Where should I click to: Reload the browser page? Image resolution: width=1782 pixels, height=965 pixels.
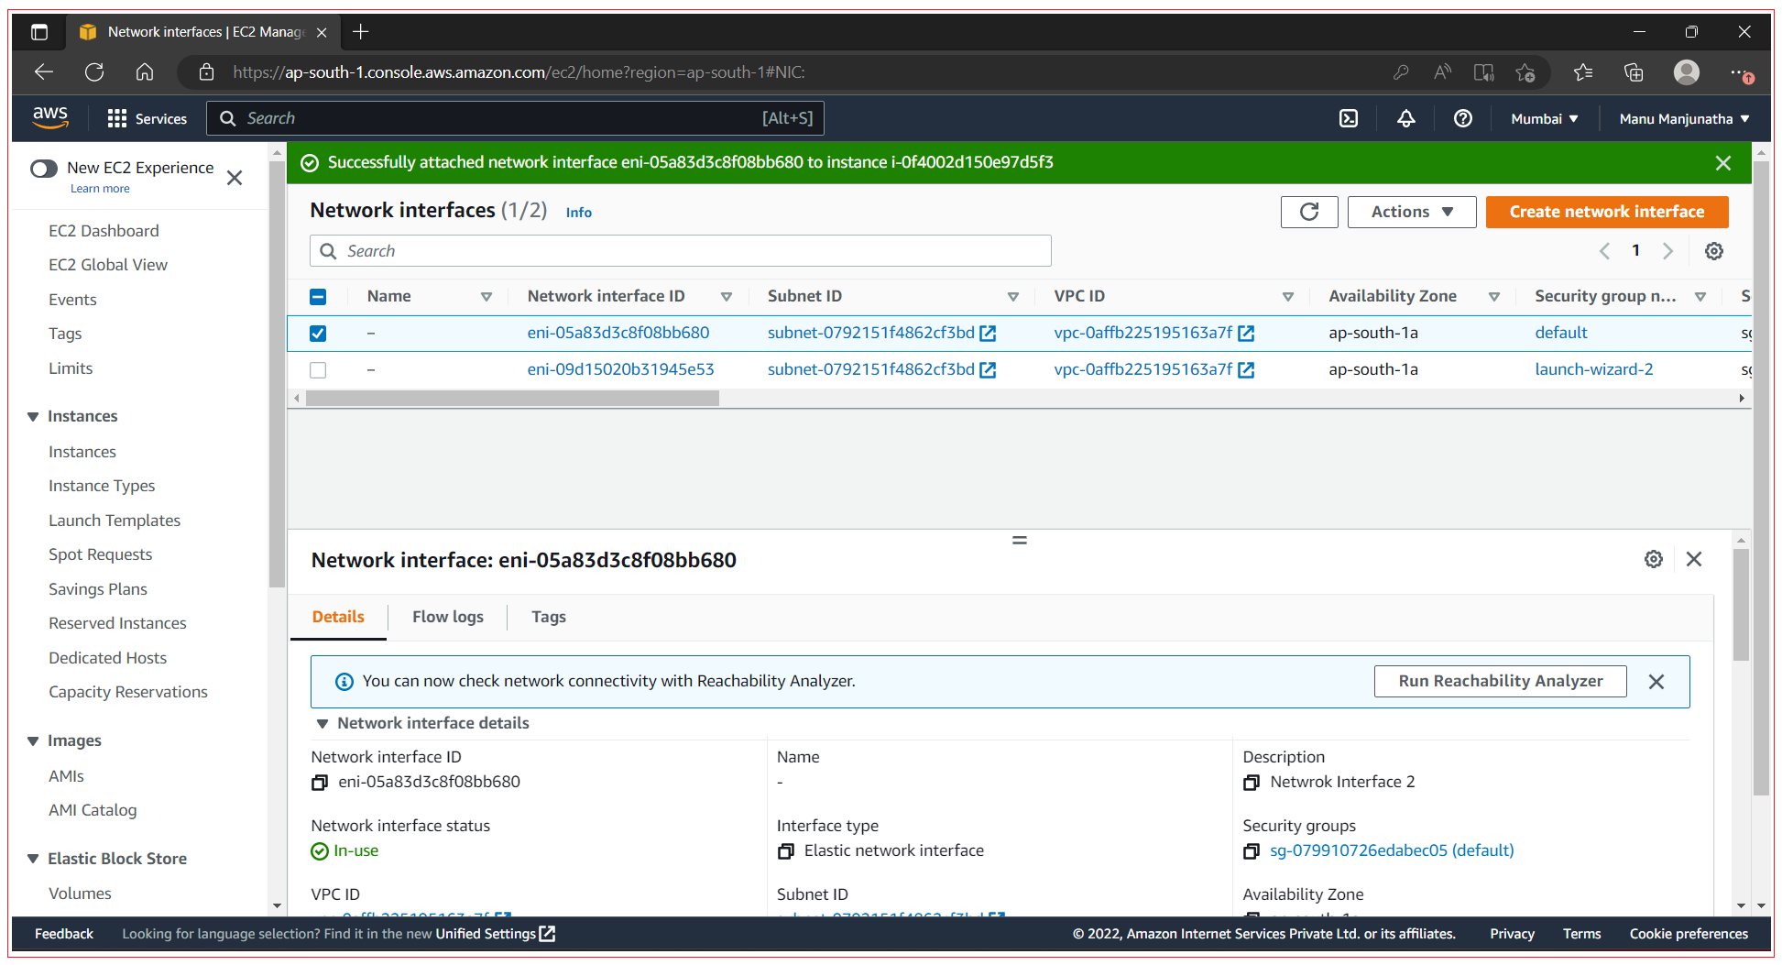94,72
